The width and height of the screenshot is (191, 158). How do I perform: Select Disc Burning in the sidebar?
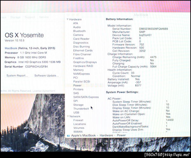click(x=81, y=47)
